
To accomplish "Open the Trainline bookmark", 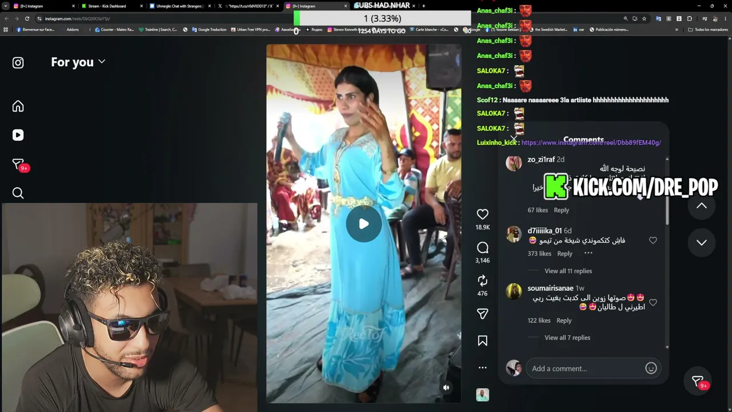I will point(158,30).
